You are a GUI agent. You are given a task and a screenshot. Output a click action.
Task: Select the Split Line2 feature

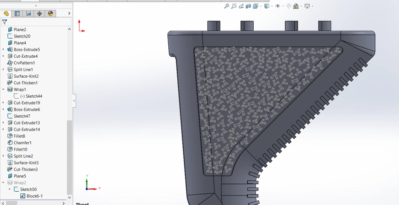(23, 156)
